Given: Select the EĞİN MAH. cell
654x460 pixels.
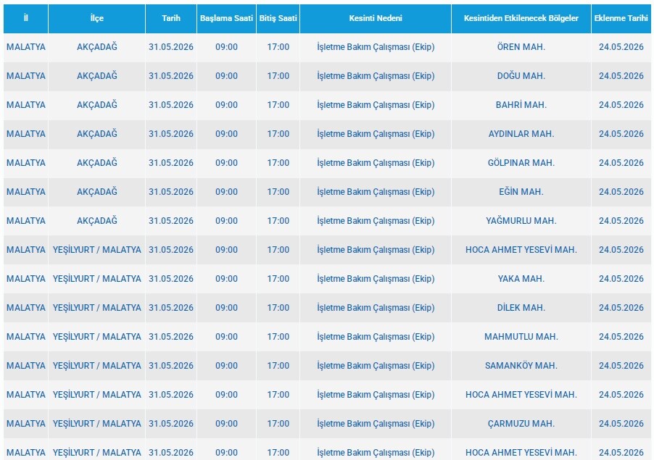Looking at the screenshot, I should (x=521, y=192).
